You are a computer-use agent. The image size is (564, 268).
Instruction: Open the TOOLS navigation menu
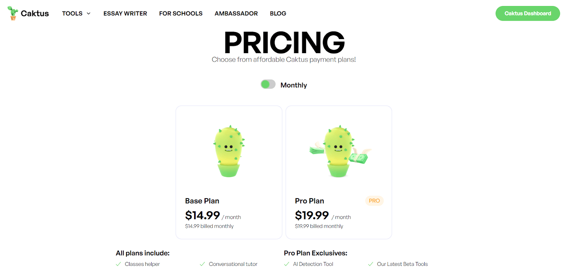point(72,13)
